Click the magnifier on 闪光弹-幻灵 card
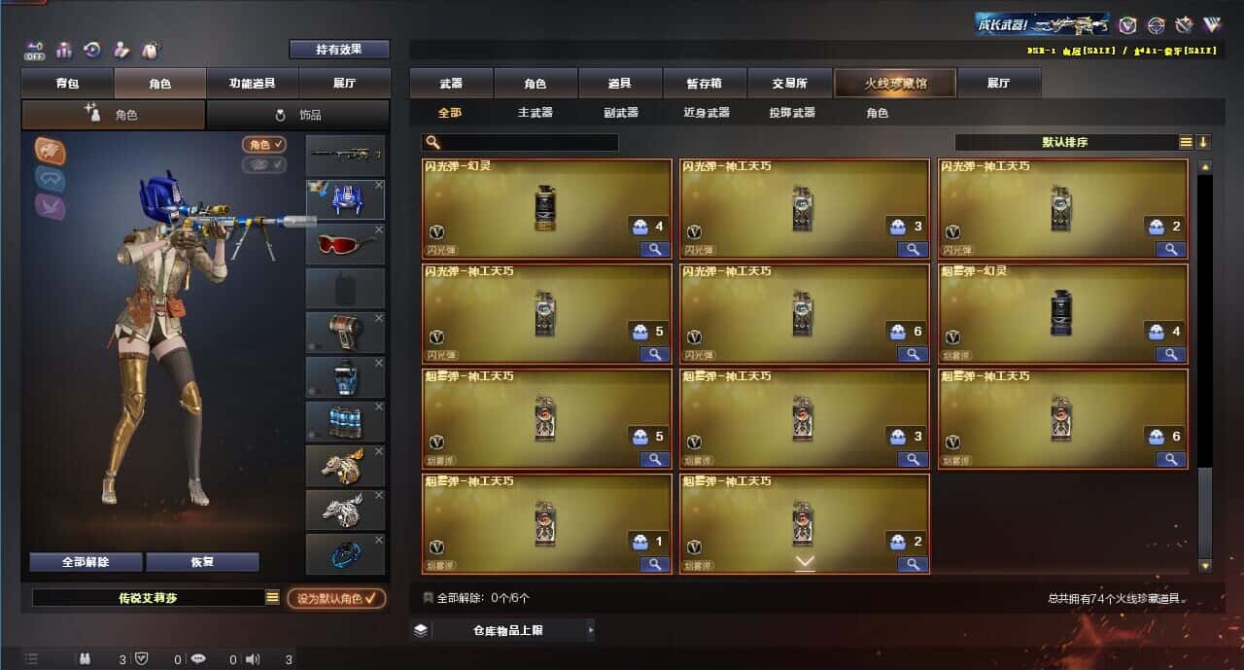The width and height of the screenshot is (1244, 670). (654, 249)
